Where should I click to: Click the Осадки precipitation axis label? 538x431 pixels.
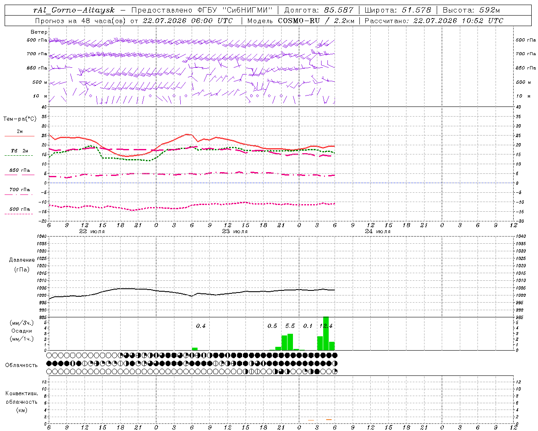[21, 331]
